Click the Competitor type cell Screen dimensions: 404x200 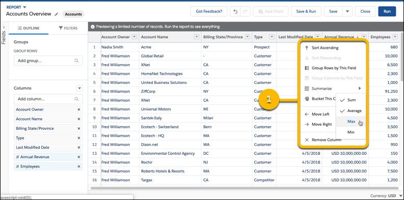click(x=264, y=180)
